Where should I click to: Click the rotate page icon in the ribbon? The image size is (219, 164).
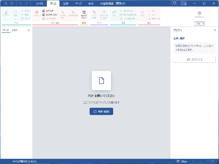[x=104, y=12]
